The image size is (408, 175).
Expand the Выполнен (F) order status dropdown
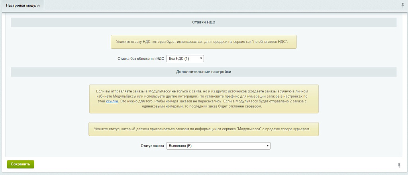[218, 146]
